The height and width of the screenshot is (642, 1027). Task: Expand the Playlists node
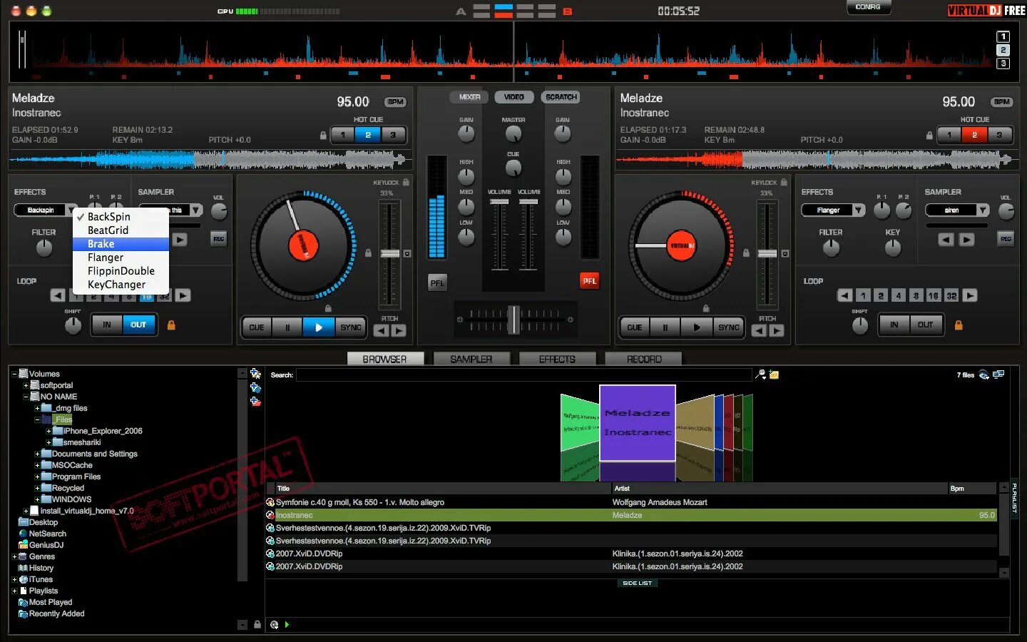(14, 591)
